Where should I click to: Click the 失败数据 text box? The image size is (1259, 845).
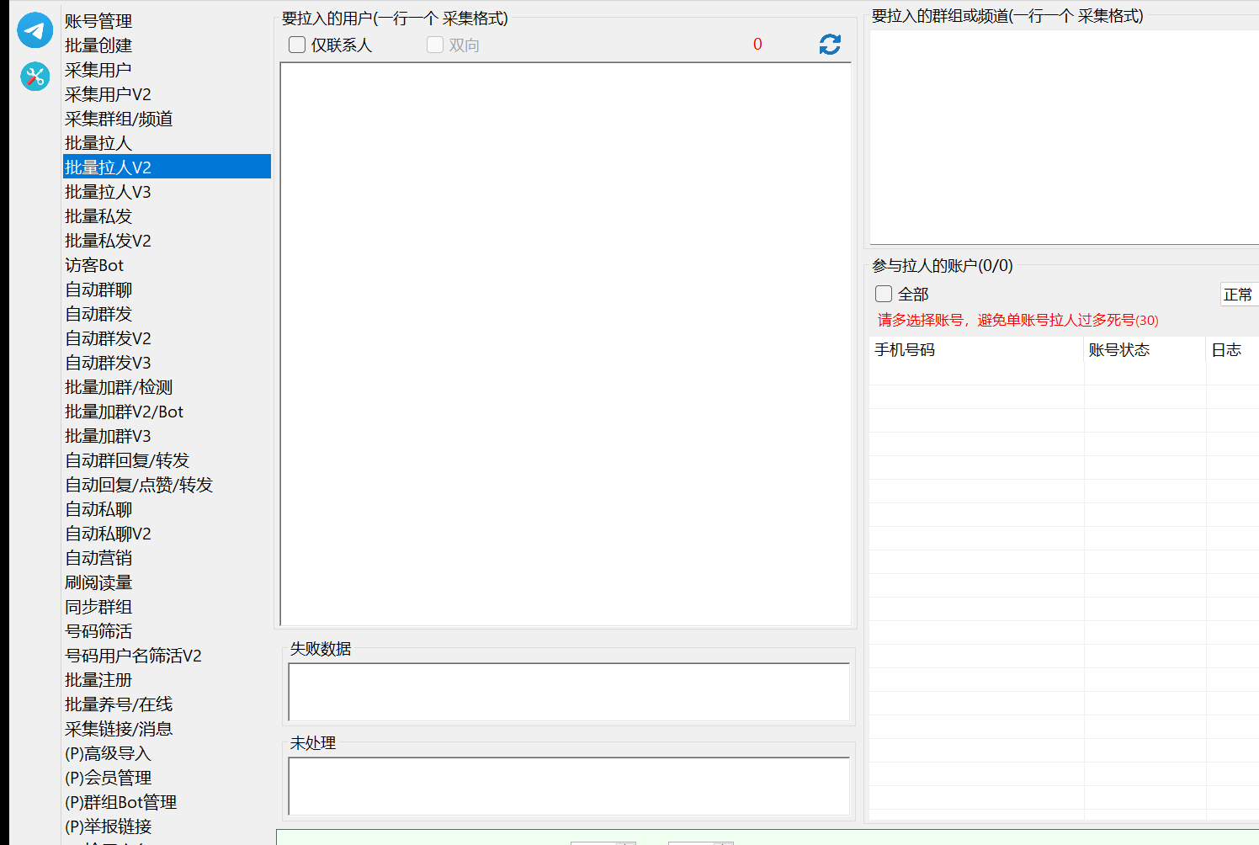tap(569, 692)
